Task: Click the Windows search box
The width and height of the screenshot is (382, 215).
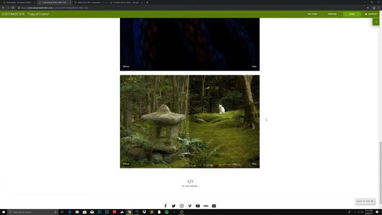Action: click(33, 212)
